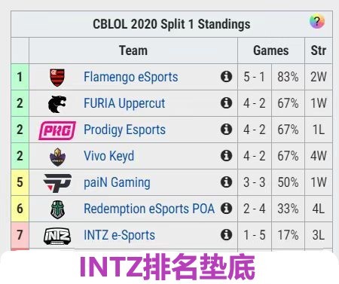The width and height of the screenshot is (339, 284).
Task: Click the Flamengo team logo
Action: pyautogui.click(x=57, y=78)
